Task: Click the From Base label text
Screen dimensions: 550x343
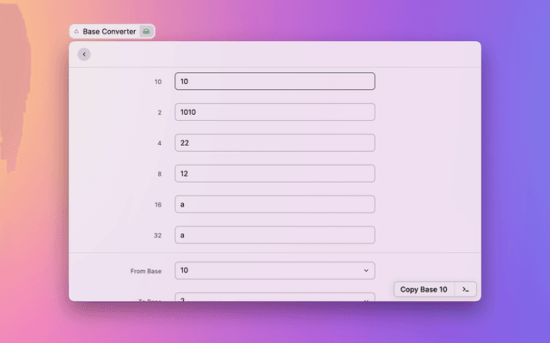Action: point(146,272)
